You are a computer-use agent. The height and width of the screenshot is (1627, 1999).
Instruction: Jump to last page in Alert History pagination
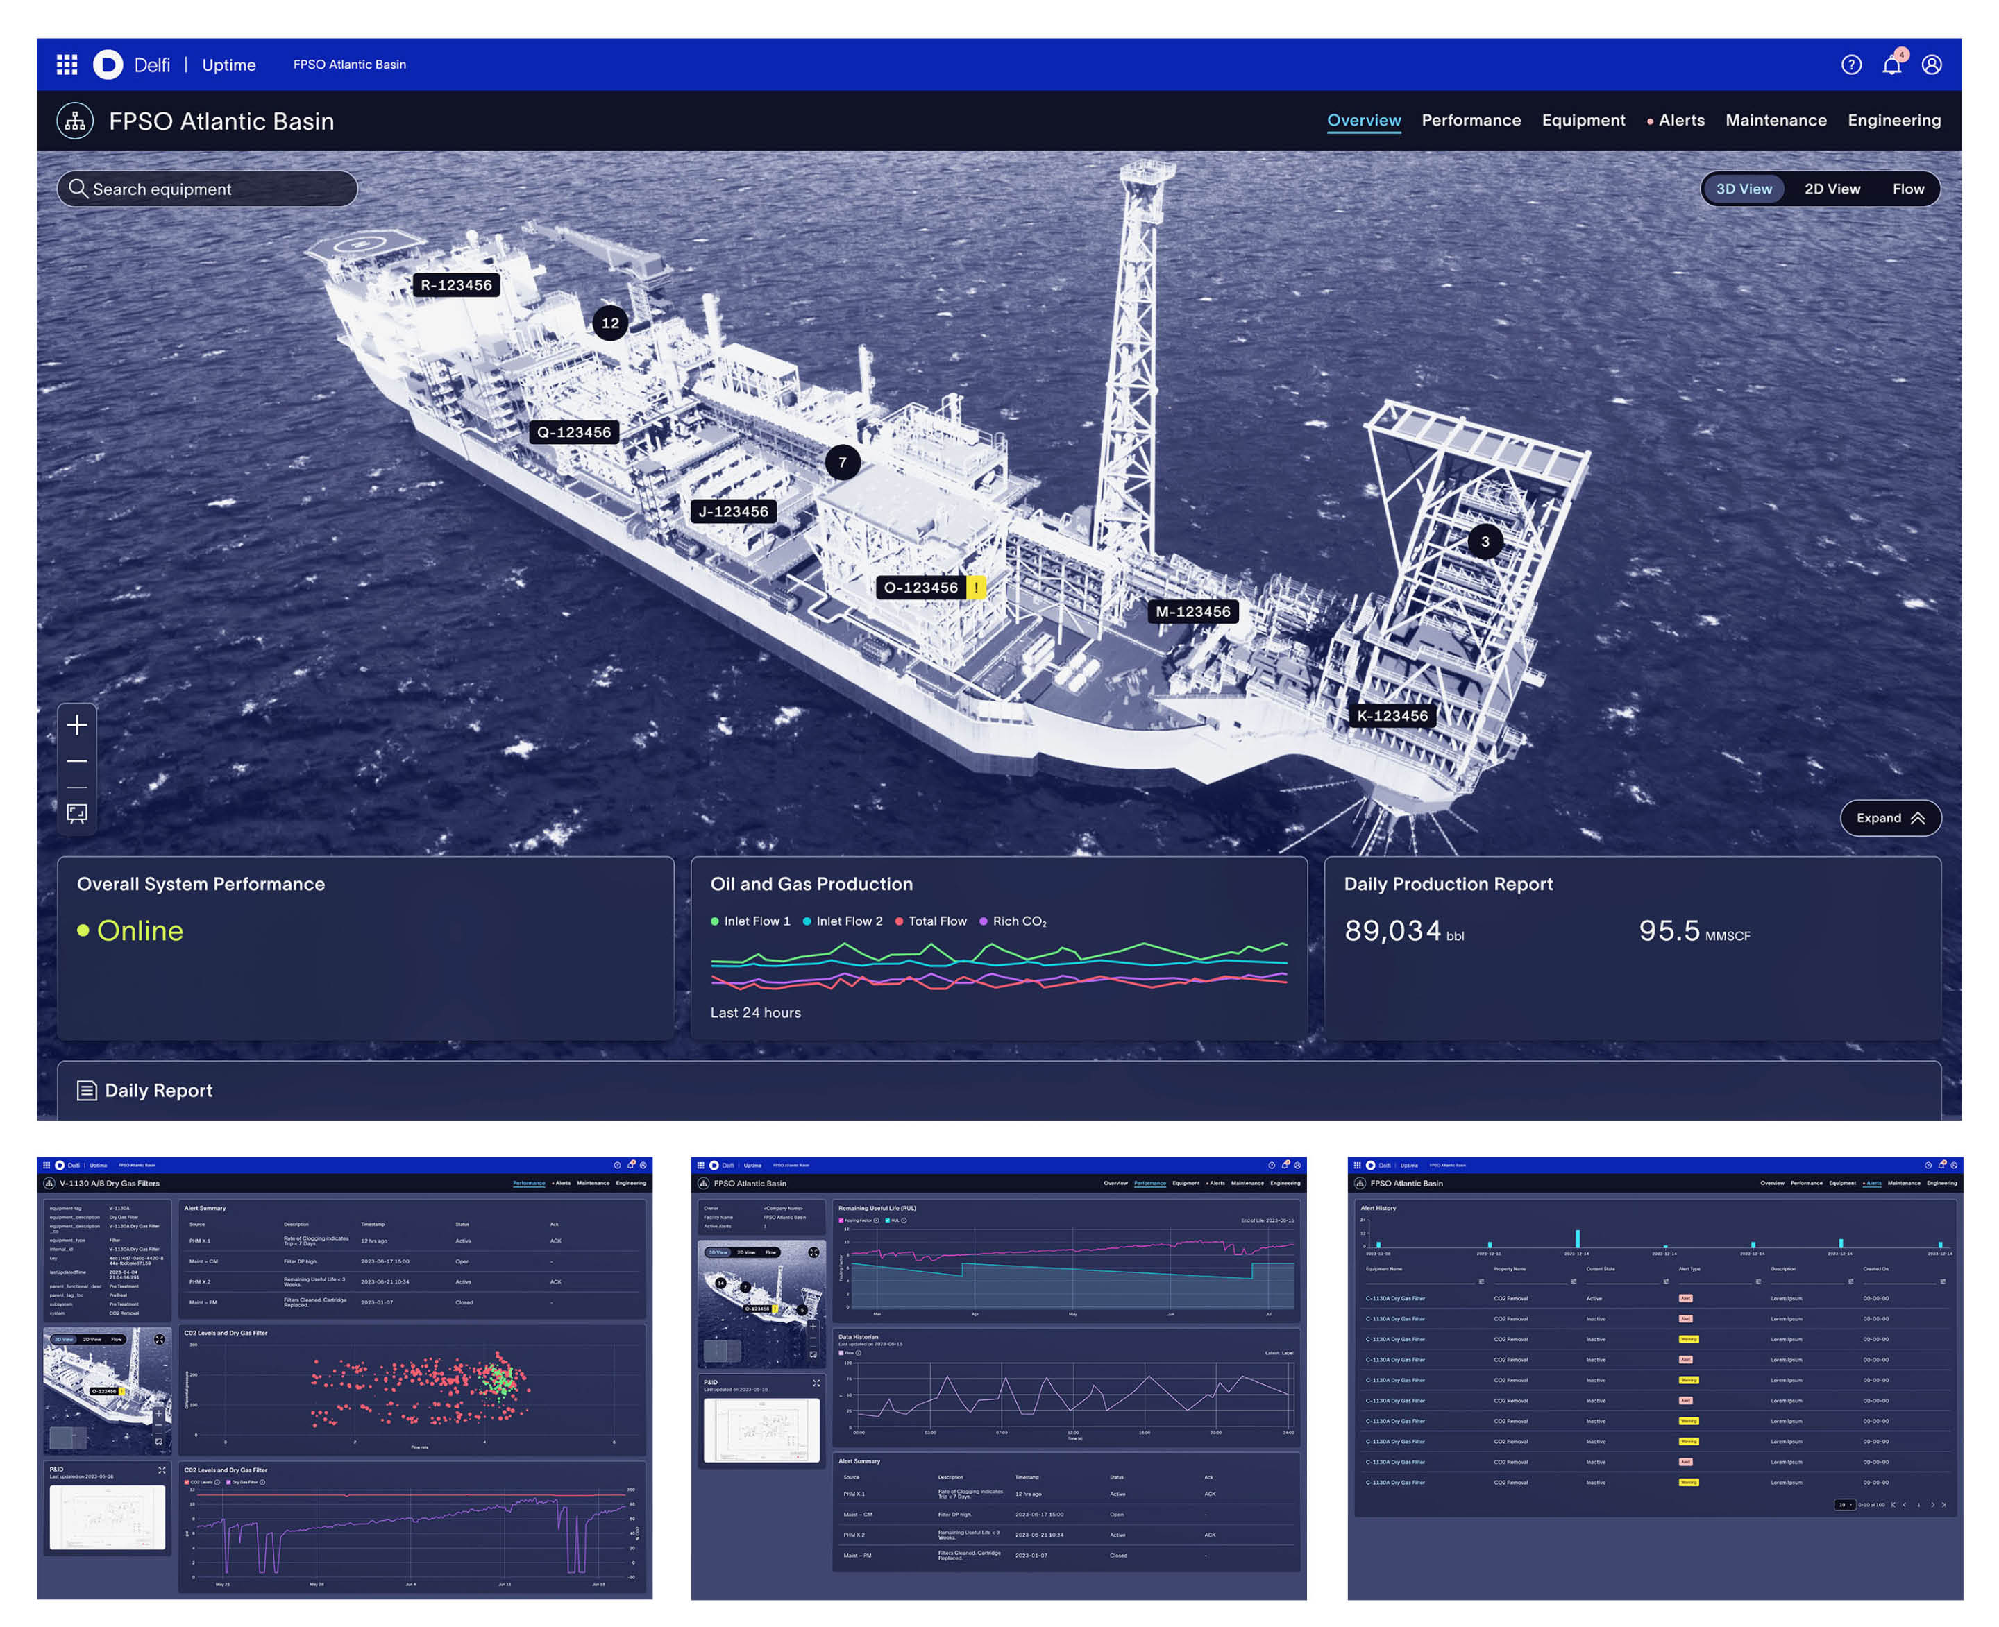(x=1945, y=1504)
